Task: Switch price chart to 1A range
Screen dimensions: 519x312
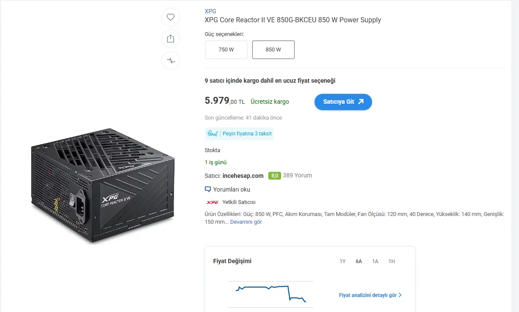Action: 375,261
